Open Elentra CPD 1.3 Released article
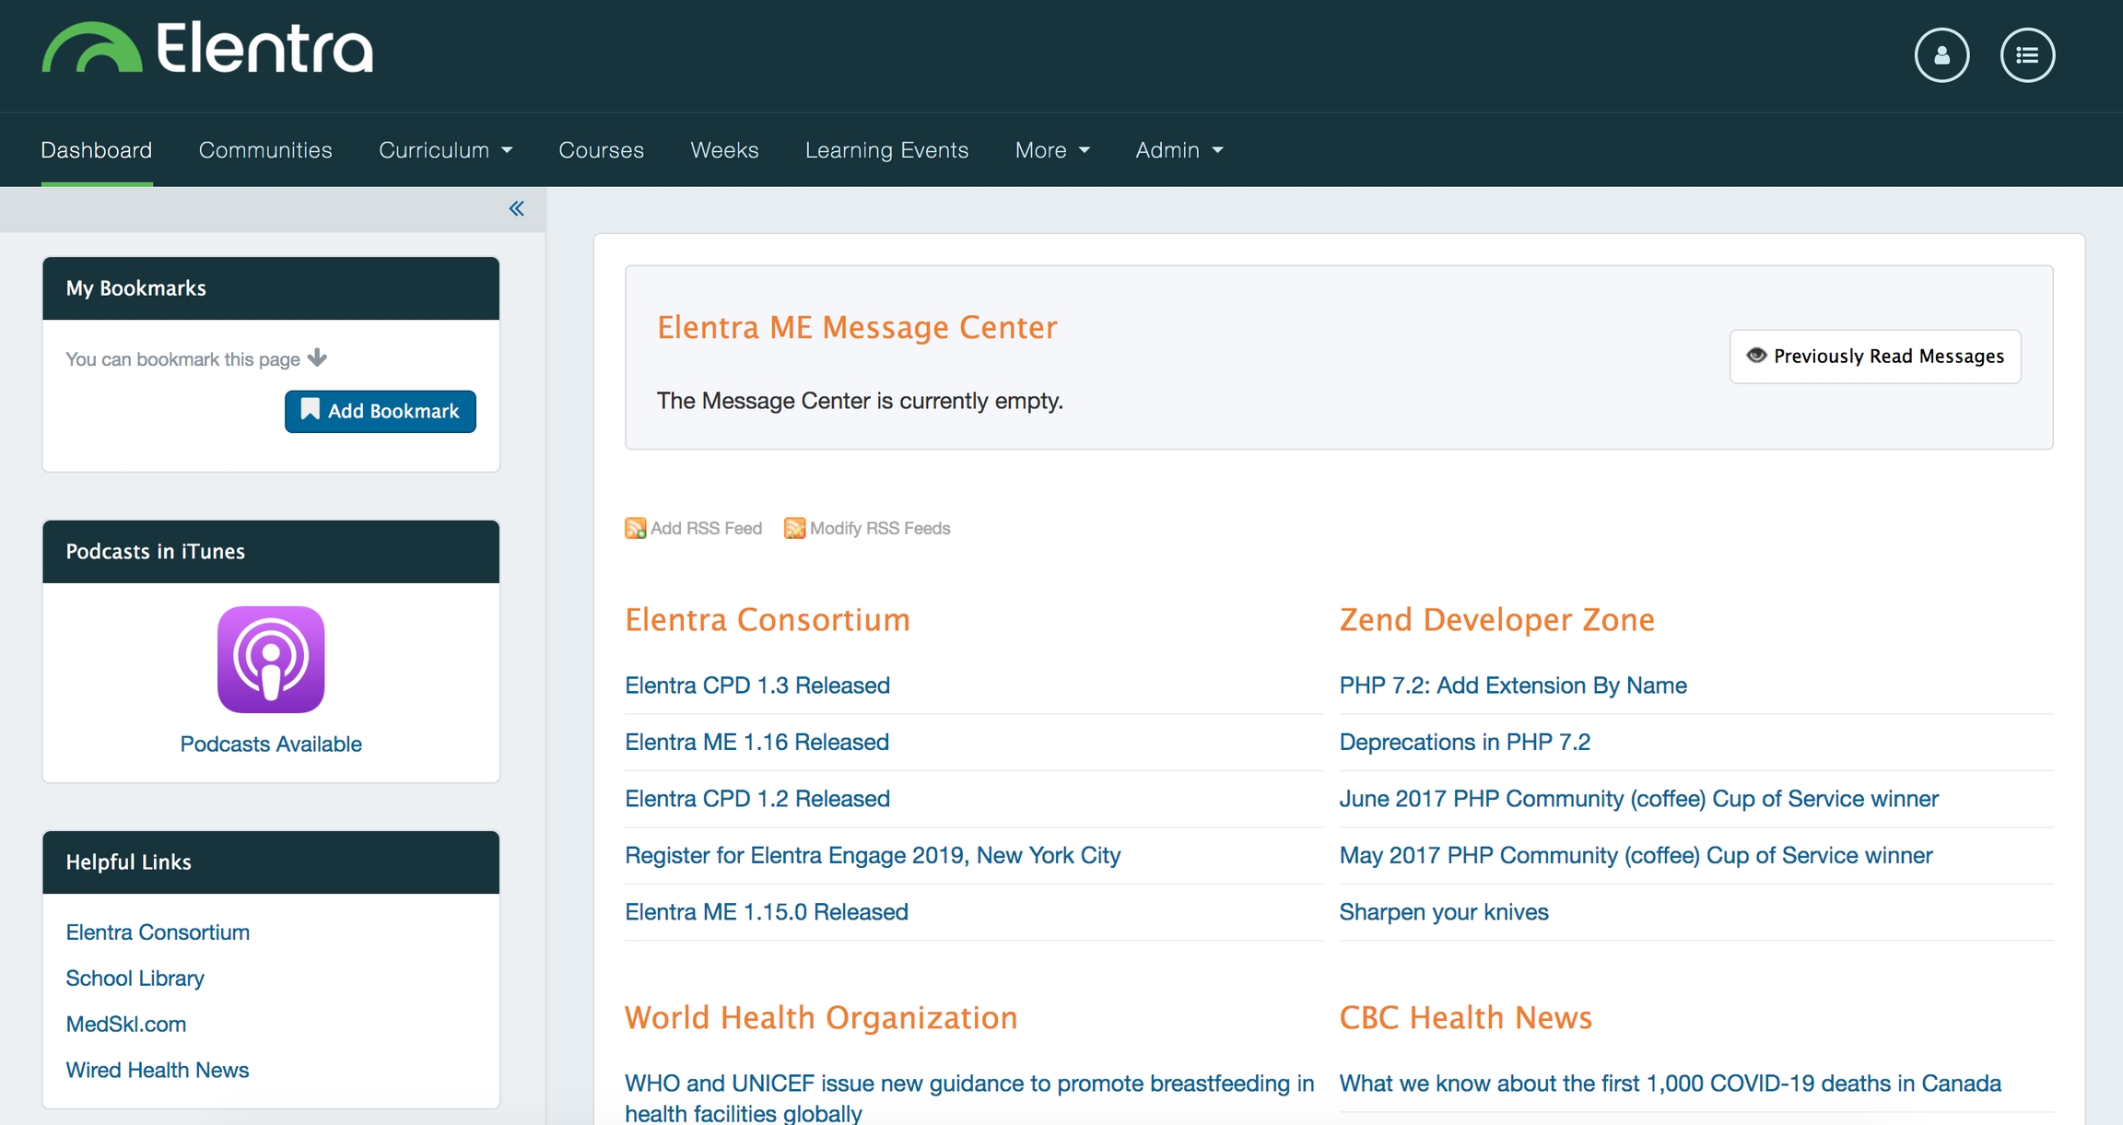The height and width of the screenshot is (1125, 2123). click(757, 686)
